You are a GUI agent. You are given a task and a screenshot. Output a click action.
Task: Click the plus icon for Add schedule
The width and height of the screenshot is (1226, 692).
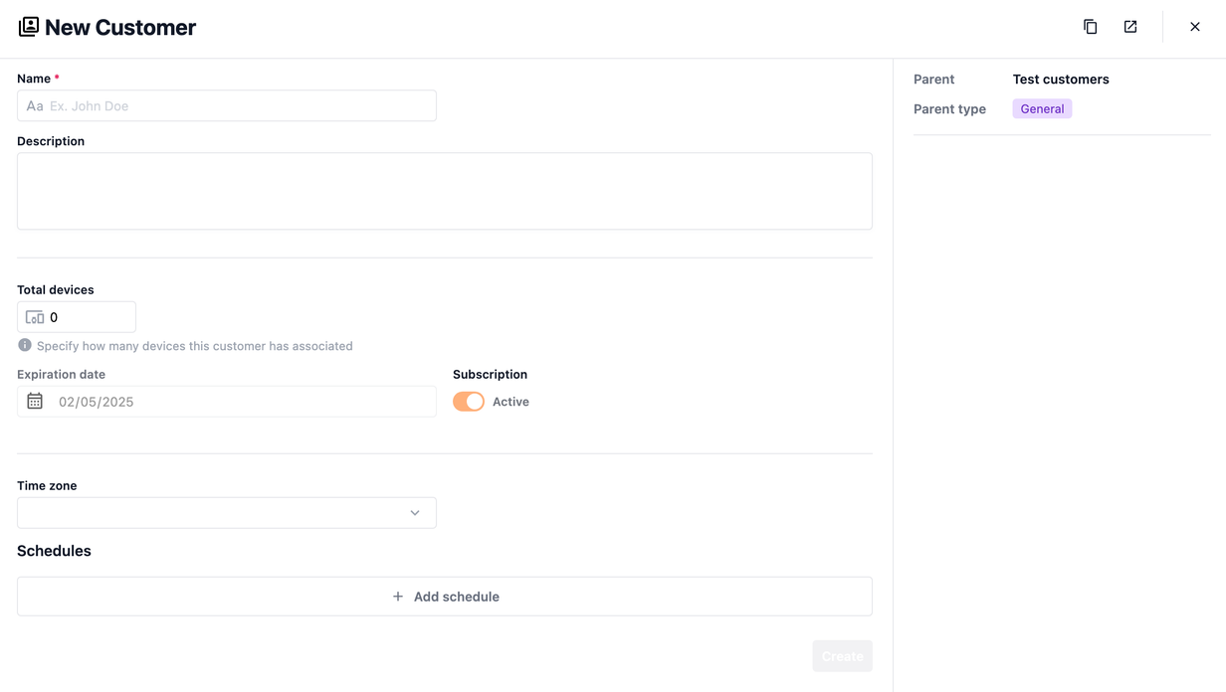398,597
